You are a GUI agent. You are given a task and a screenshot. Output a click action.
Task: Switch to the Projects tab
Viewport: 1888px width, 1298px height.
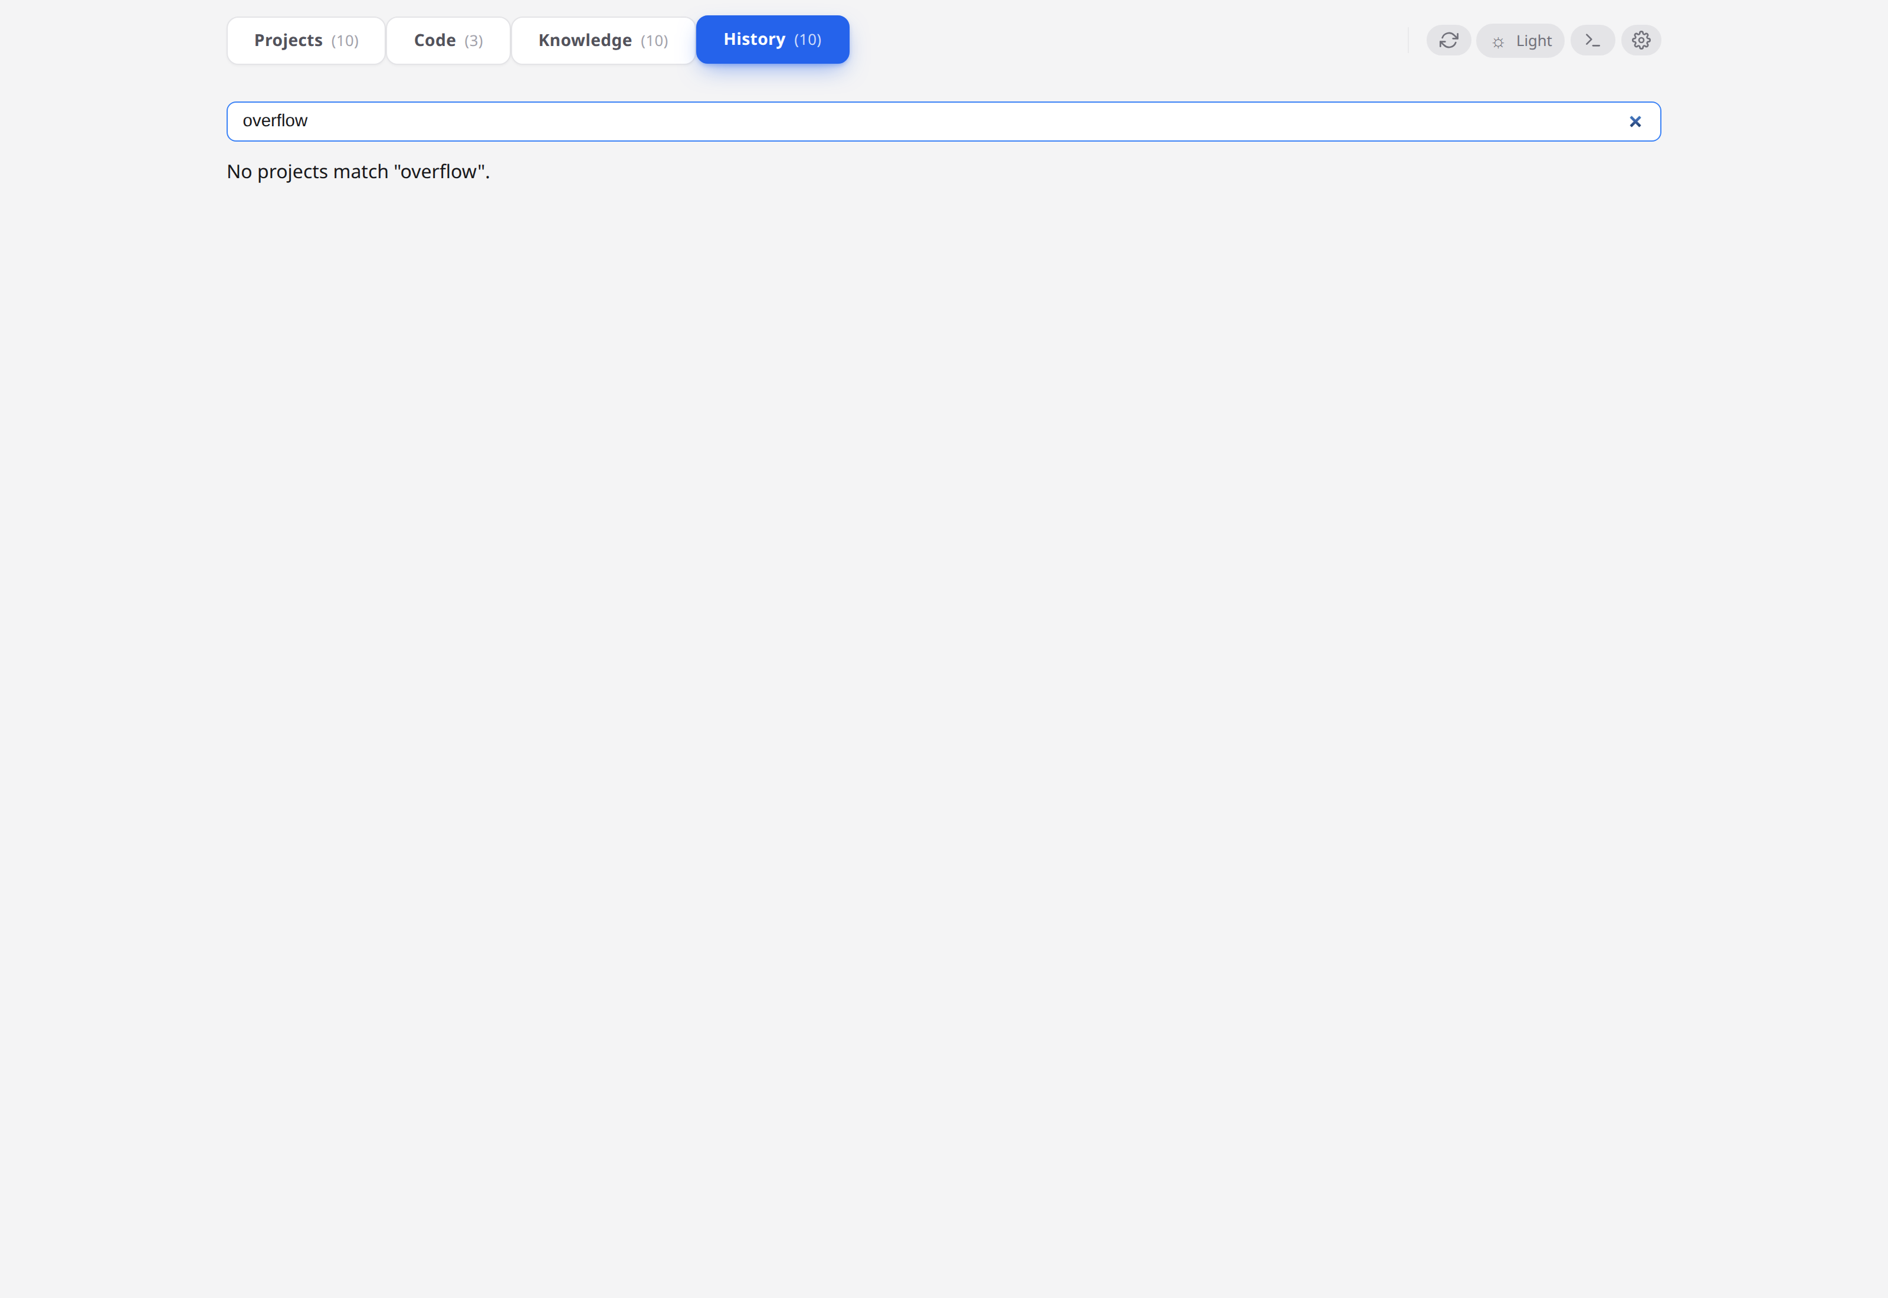click(x=306, y=40)
